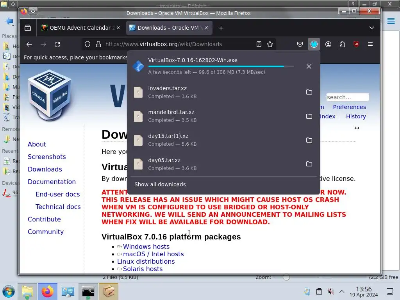Open Dolphin's hamburger menu icon

(391, 21)
